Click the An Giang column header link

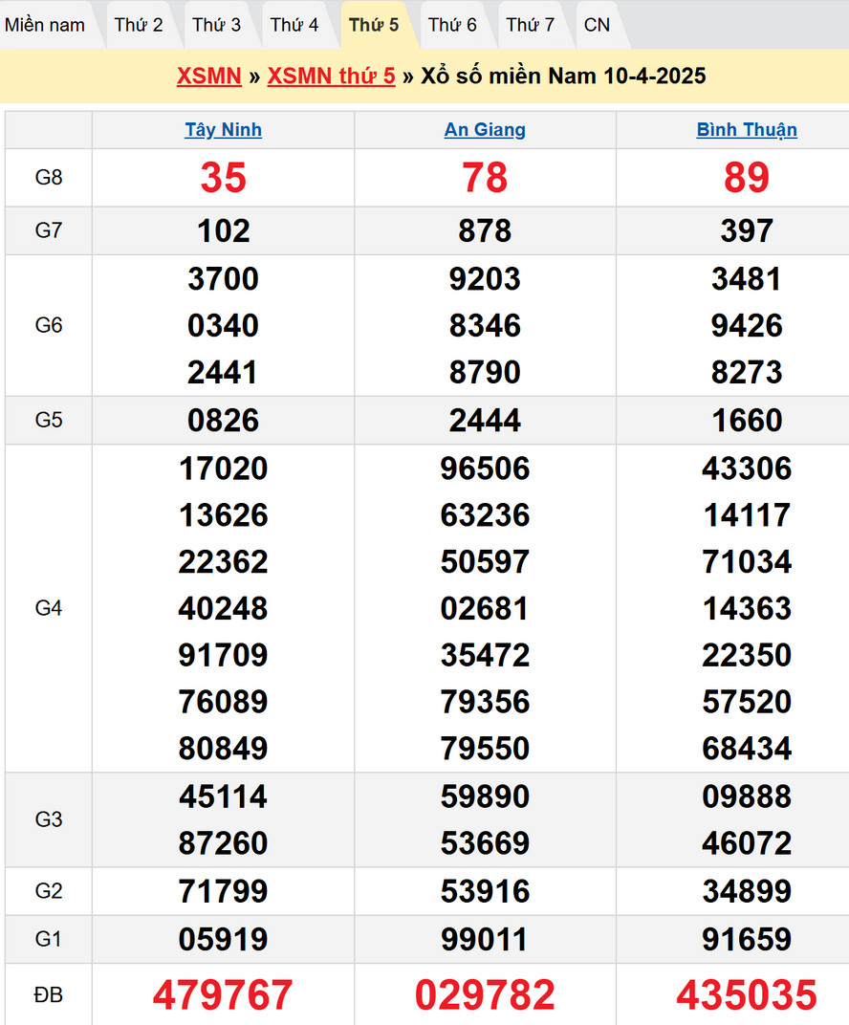485,130
